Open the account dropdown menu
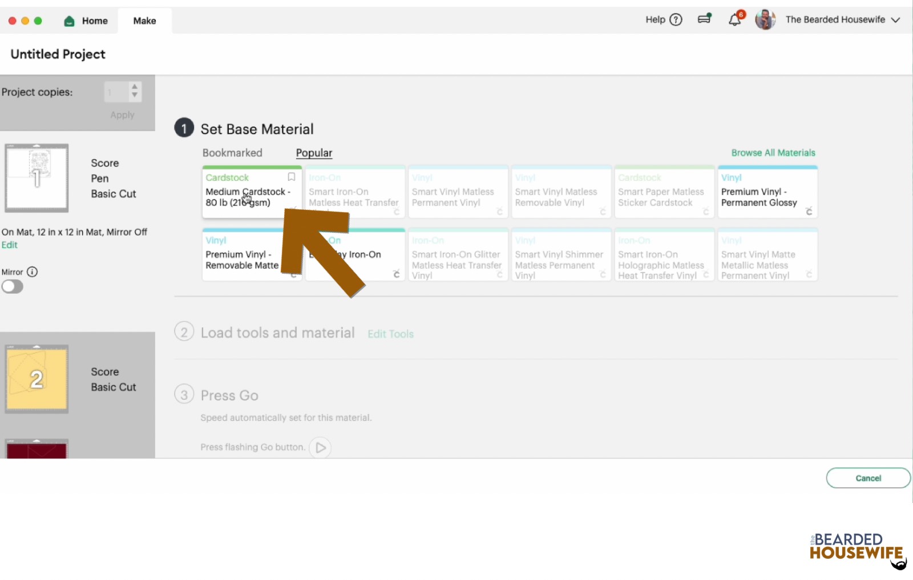913x580 pixels. [x=895, y=19]
